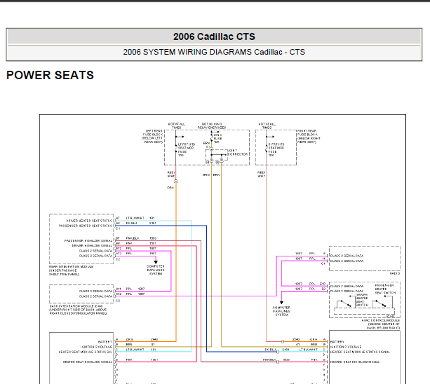Click the 'POWER SEATS' section heading
Image resolution: width=430 pixels, height=384 pixels.
50,75
